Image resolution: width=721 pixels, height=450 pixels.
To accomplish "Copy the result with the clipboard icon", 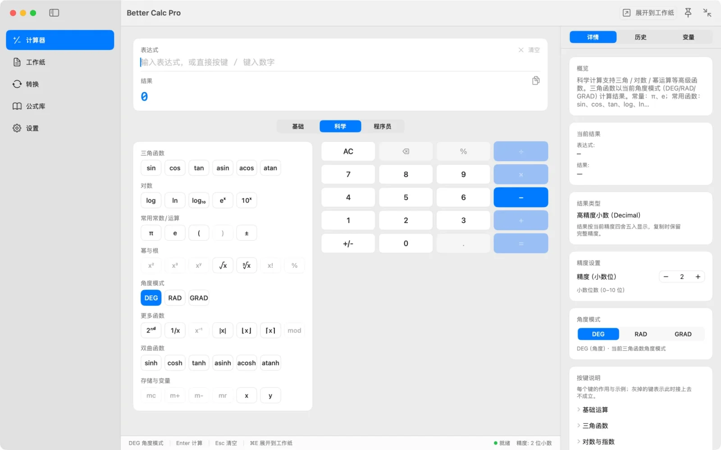I will 536,81.
